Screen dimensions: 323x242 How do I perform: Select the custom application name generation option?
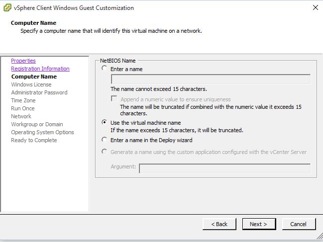click(x=104, y=152)
